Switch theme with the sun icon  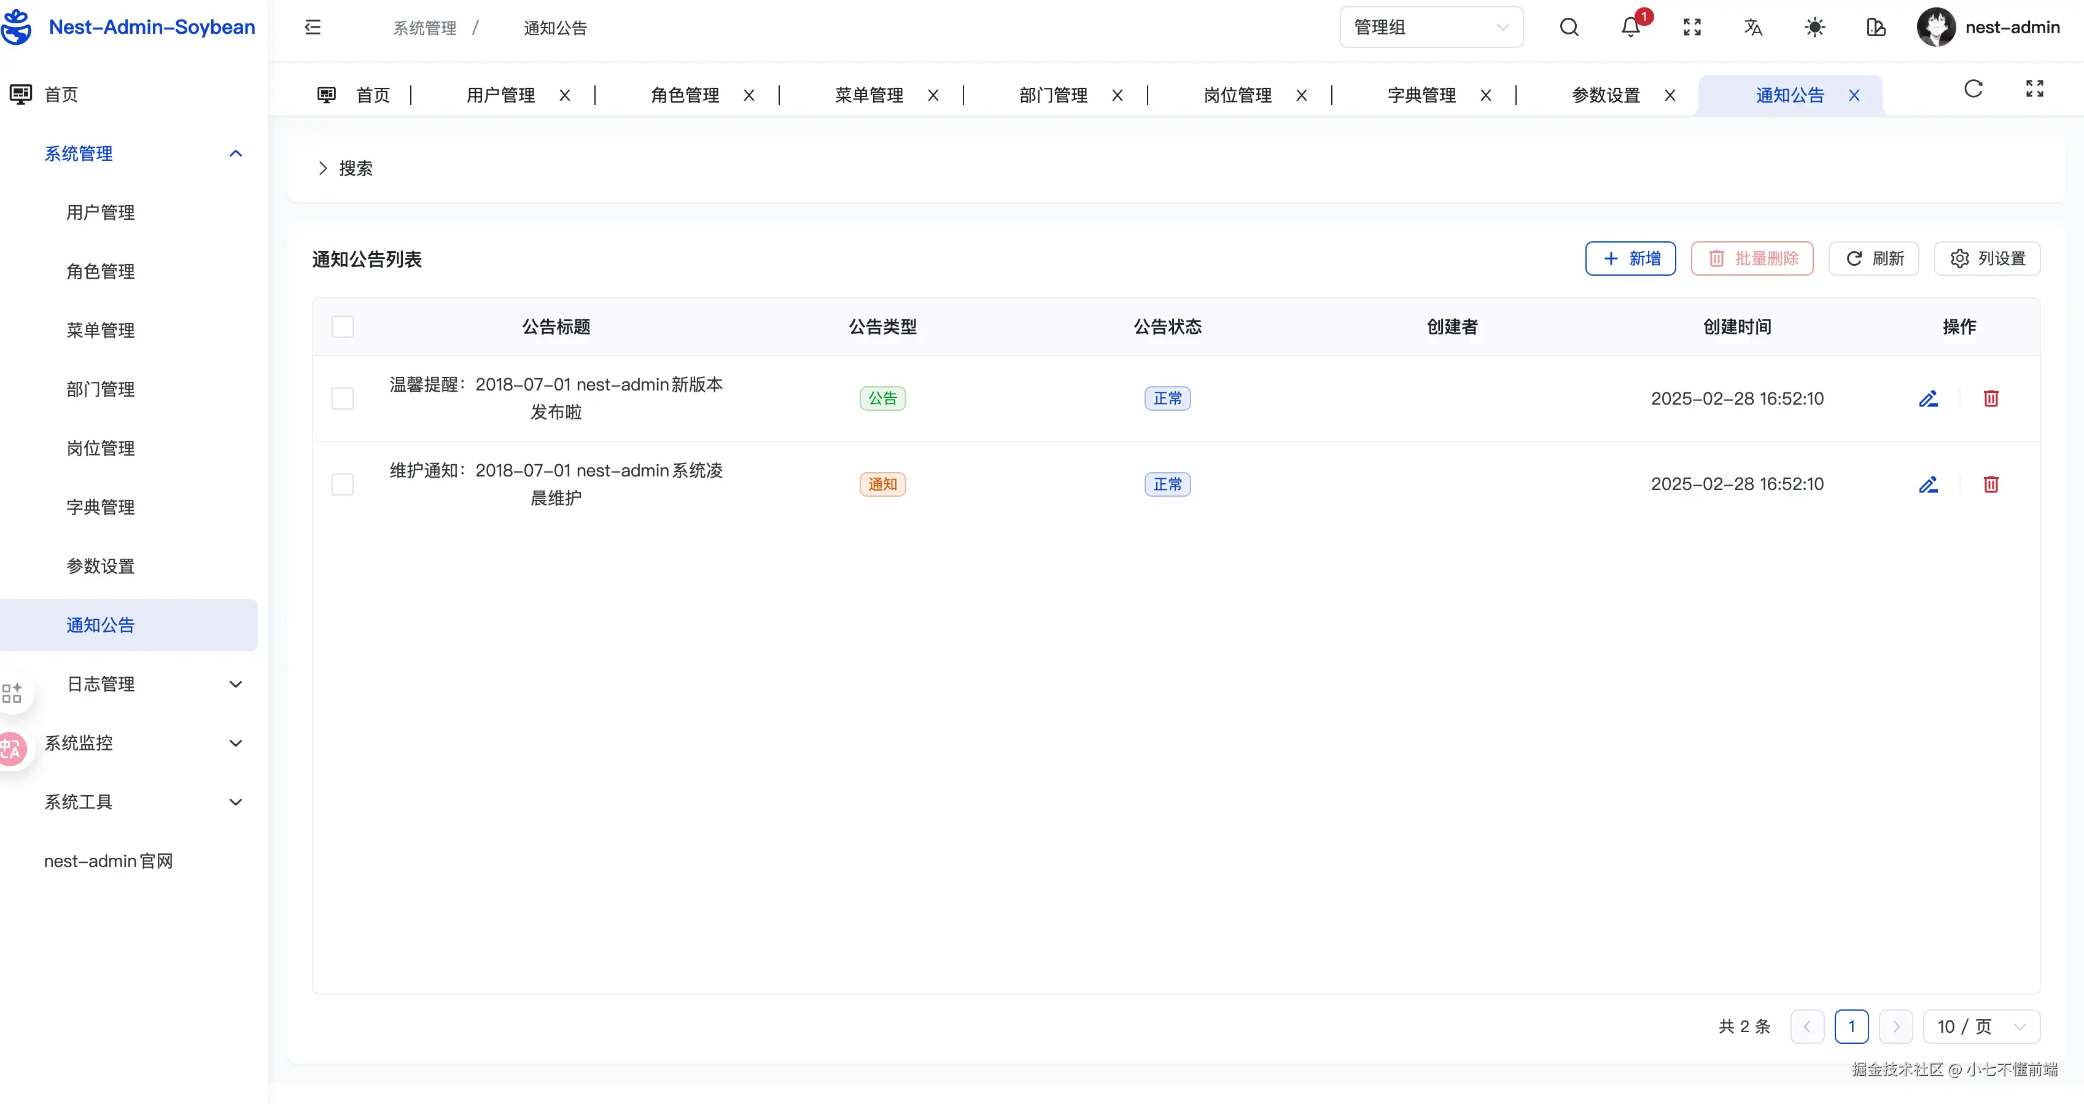1814,28
